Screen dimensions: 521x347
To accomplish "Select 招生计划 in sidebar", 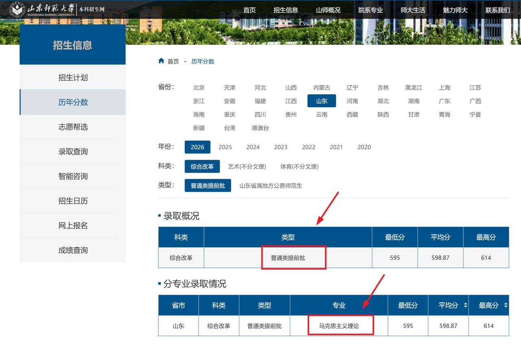I will click(x=73, y=77).
